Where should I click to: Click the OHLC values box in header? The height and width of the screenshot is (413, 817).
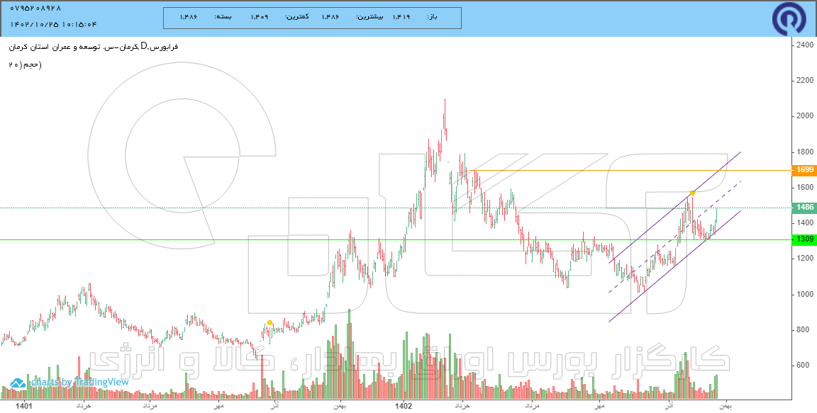coord(312,18)
